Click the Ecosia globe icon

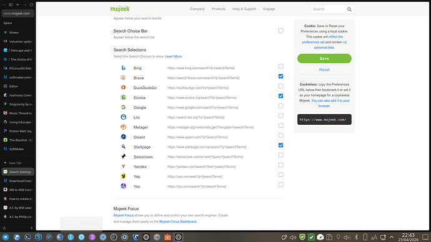coord(124,97)
